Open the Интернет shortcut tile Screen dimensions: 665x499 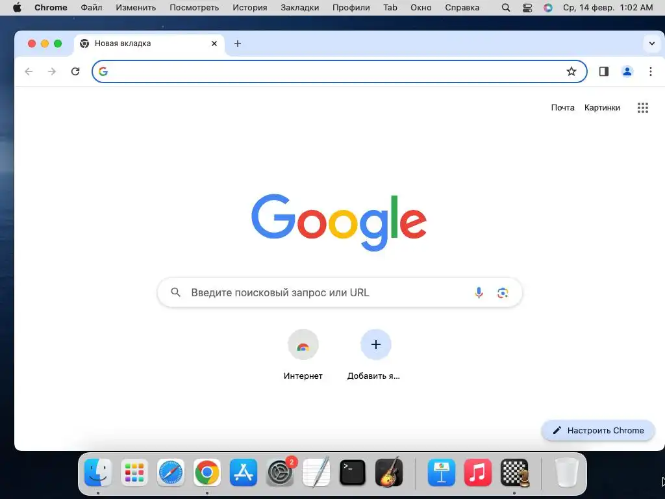[303, 355]
